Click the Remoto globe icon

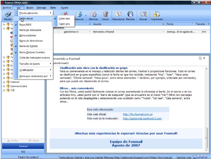[130, 14]
